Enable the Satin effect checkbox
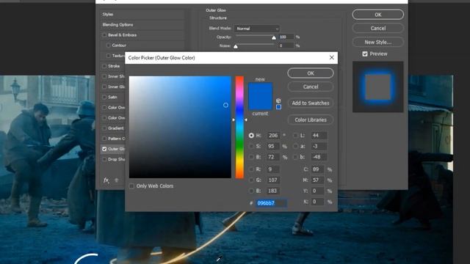The image size is (470, 264). (104, 97)
